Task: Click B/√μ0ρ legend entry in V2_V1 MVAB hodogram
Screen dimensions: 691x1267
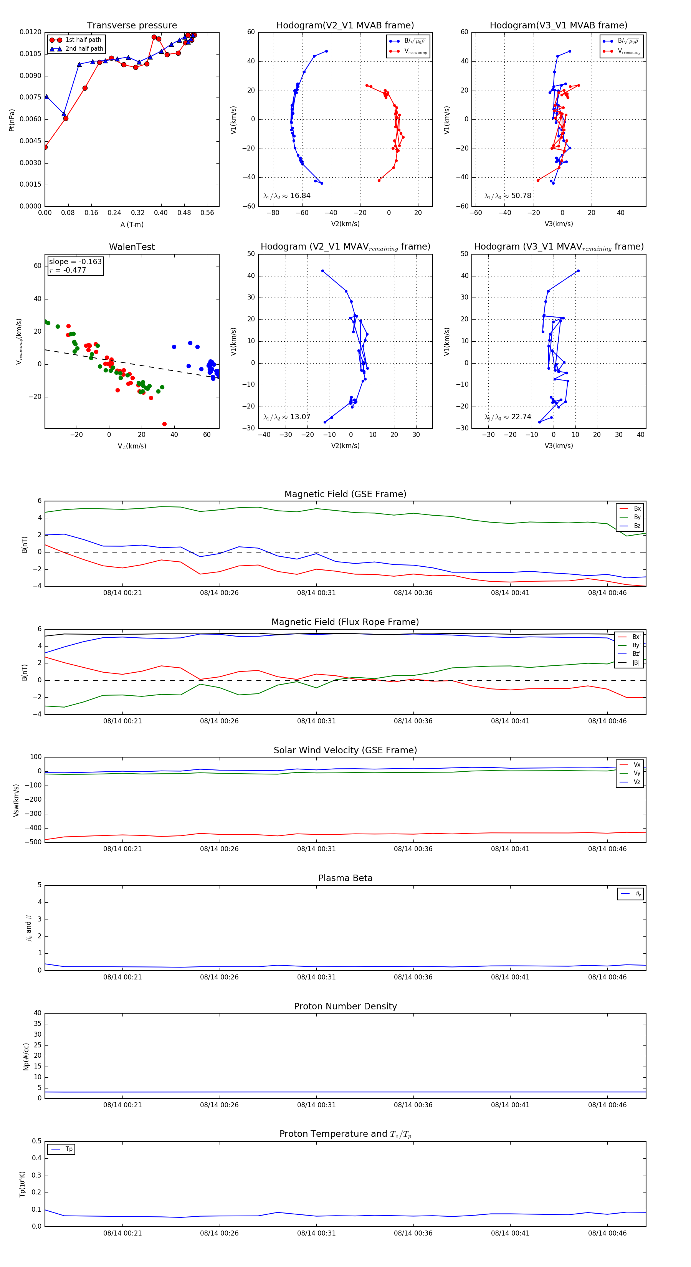Action: pos(408,41)
